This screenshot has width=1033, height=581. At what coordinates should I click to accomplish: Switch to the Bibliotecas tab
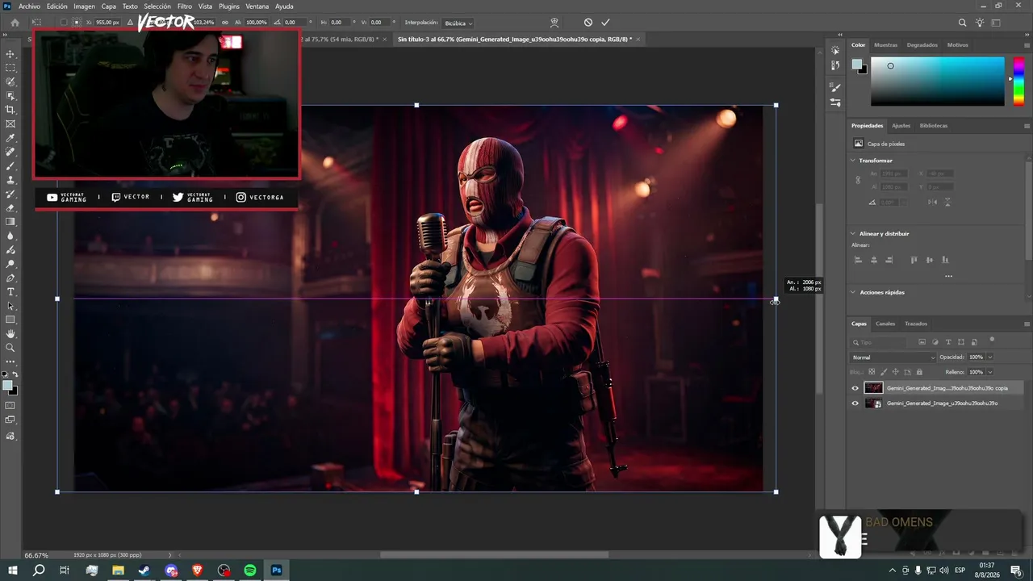coord(934,126)
